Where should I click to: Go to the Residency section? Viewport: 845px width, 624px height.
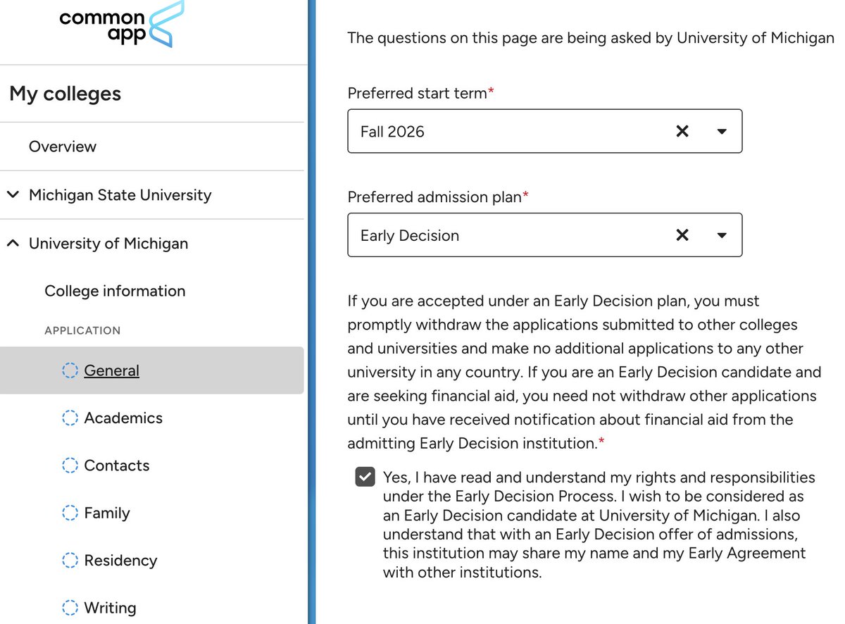(120, 561)
